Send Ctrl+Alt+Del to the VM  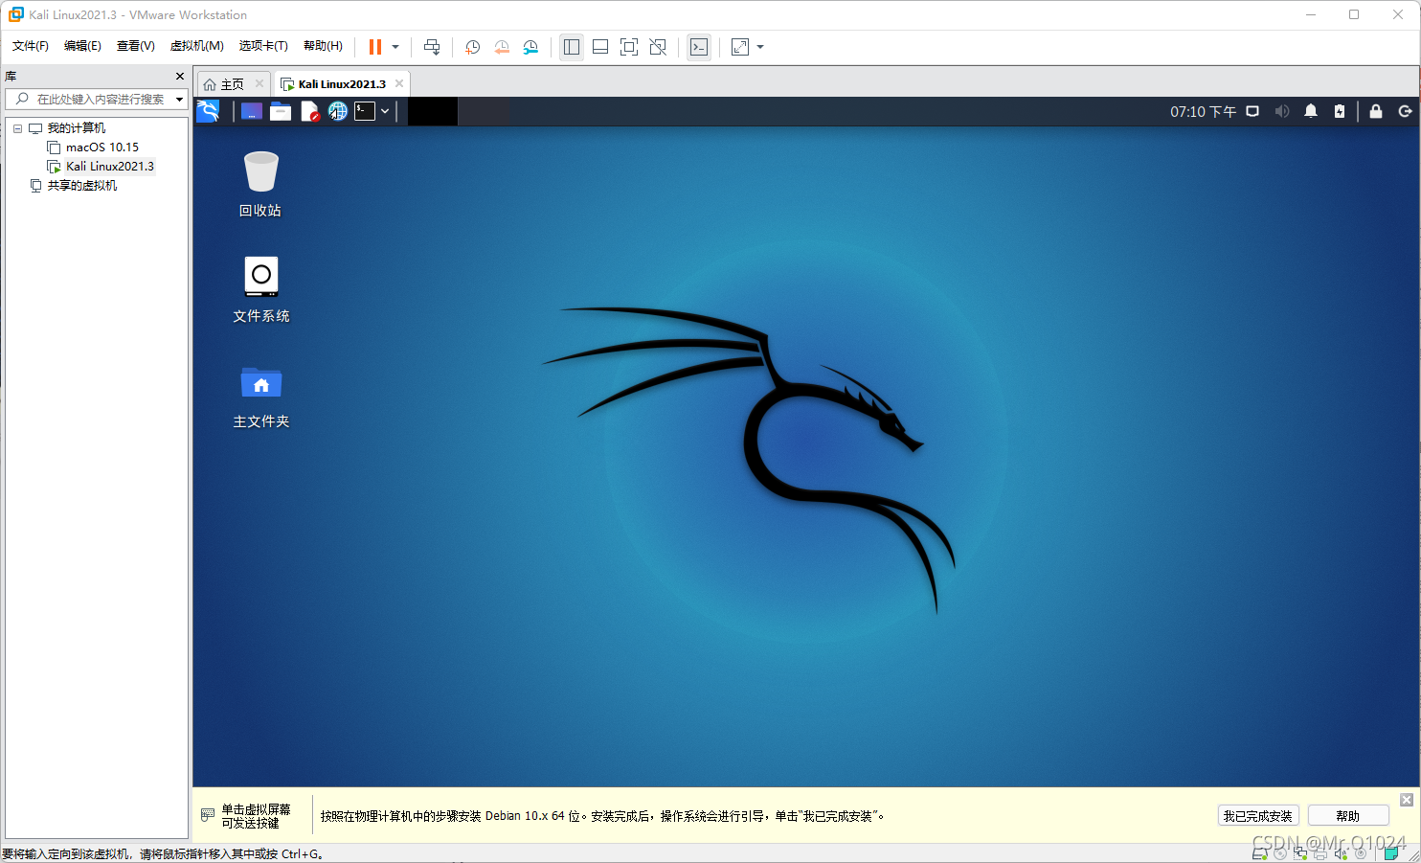point(432,47)
